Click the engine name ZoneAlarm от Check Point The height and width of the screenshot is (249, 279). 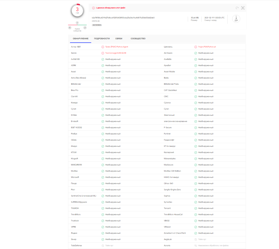pos(175,233)
